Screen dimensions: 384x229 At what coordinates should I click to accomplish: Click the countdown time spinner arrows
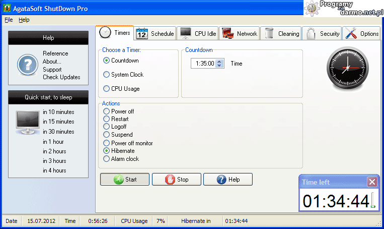pos(219,64)
